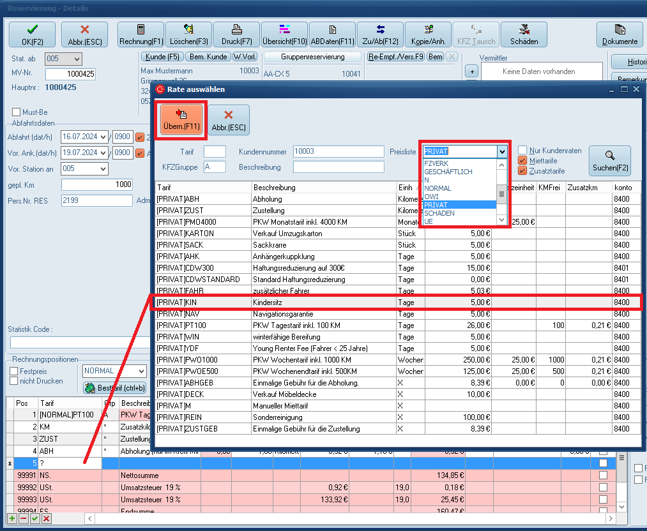Select GESCHÄFTLICH from the Preisliste list
The width and height of the screenshot is (647, 531).
coord(448,172)
